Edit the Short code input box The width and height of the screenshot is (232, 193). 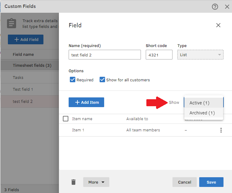[x=159, y=55]
